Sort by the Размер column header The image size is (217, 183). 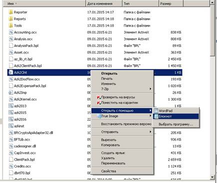[x=171, y=3]
